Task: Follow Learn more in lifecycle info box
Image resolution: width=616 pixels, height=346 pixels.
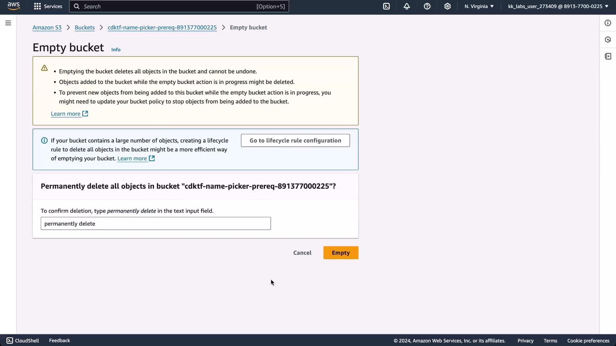Action: coord(132,158)
